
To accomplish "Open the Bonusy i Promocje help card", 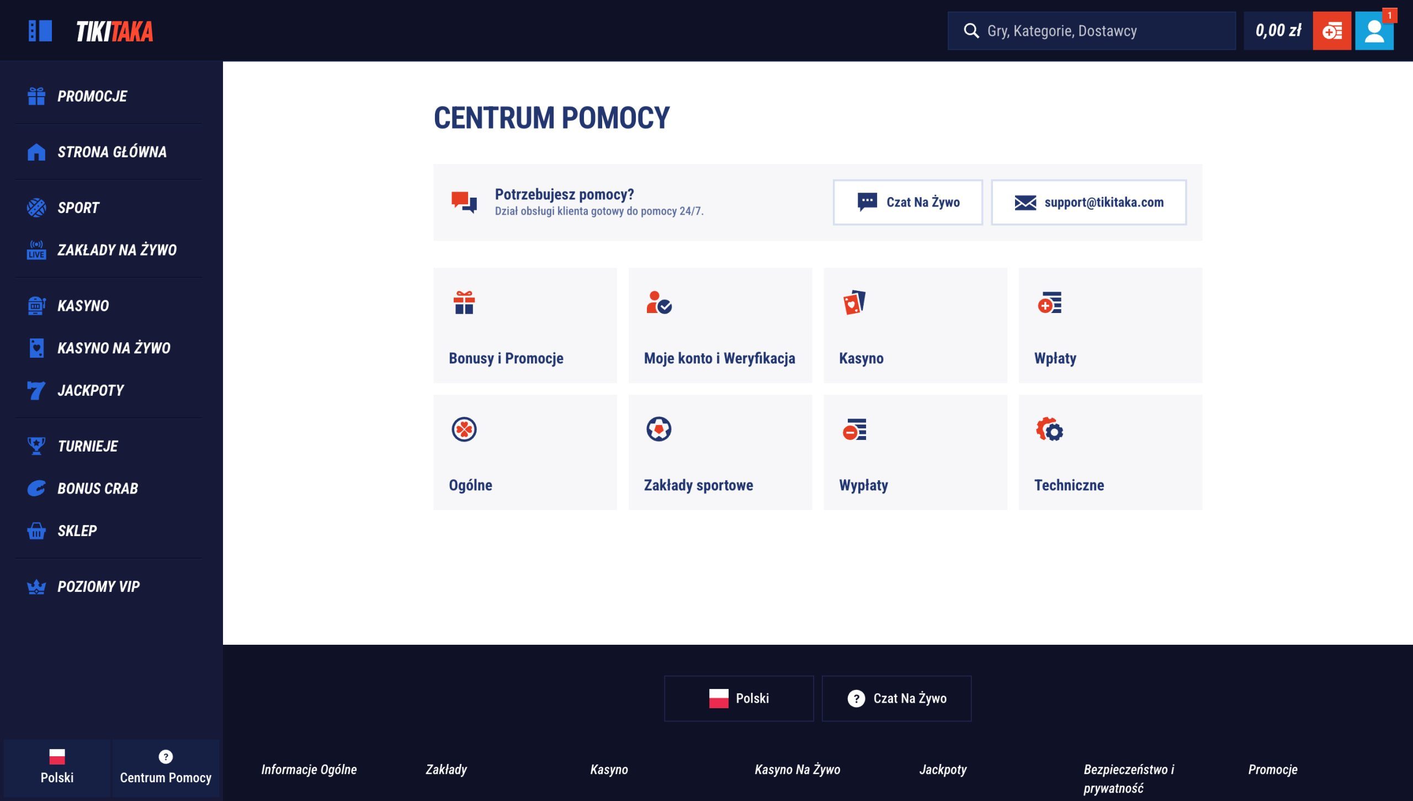I will 525,325.
